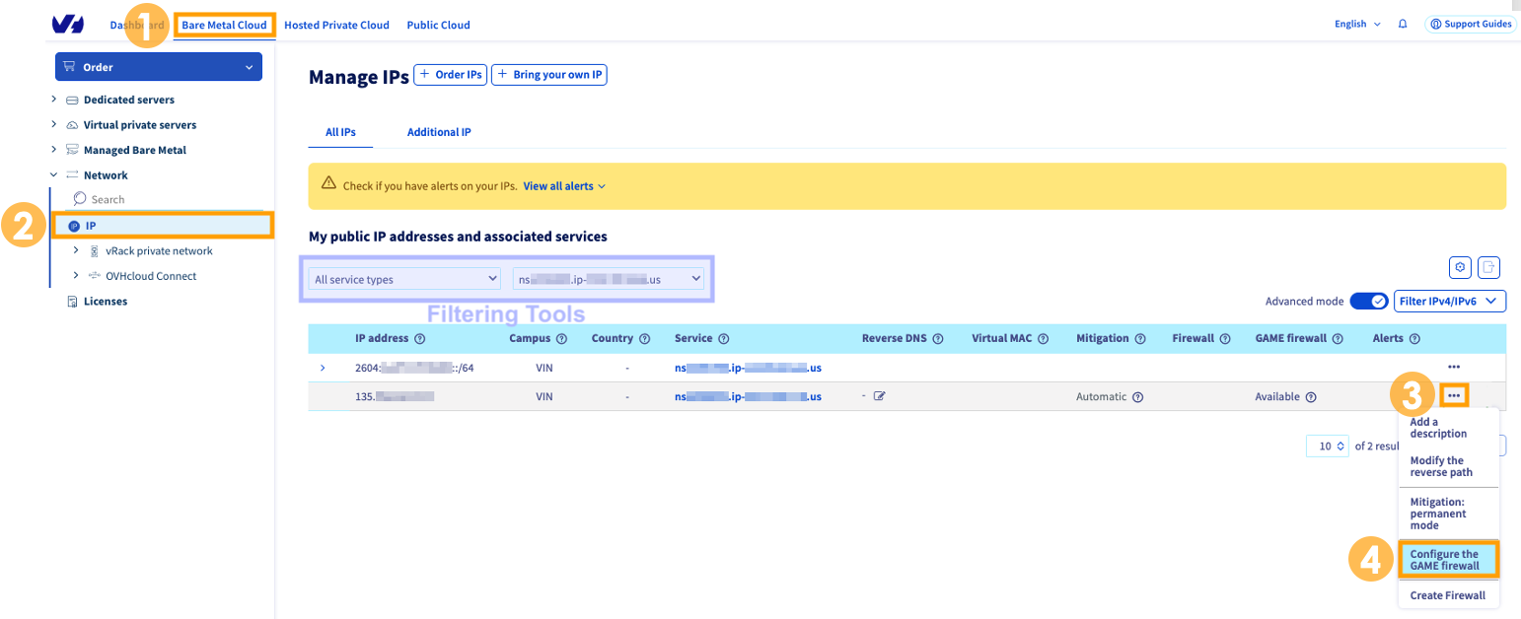Click Bring your own IP button
Viewport: 1521px width, 619px height.
point(549,75)
